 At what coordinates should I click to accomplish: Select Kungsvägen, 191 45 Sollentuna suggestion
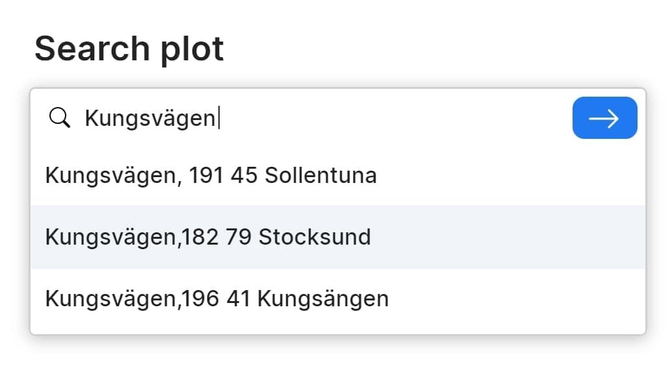pos(211,175)
